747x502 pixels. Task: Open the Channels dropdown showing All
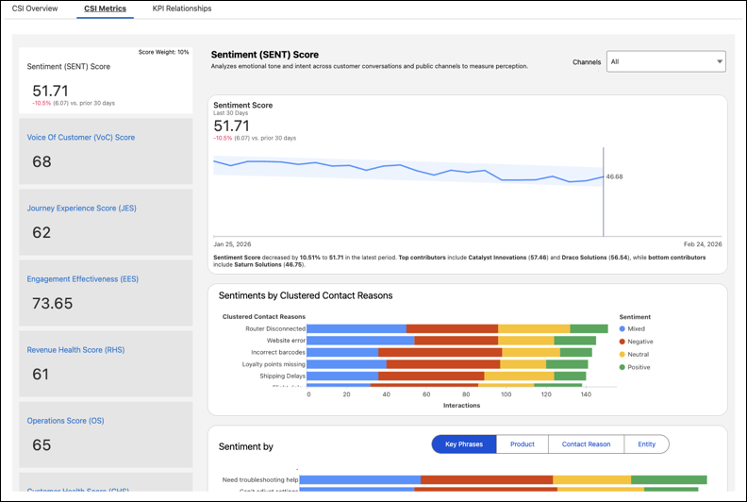(666, 61)
